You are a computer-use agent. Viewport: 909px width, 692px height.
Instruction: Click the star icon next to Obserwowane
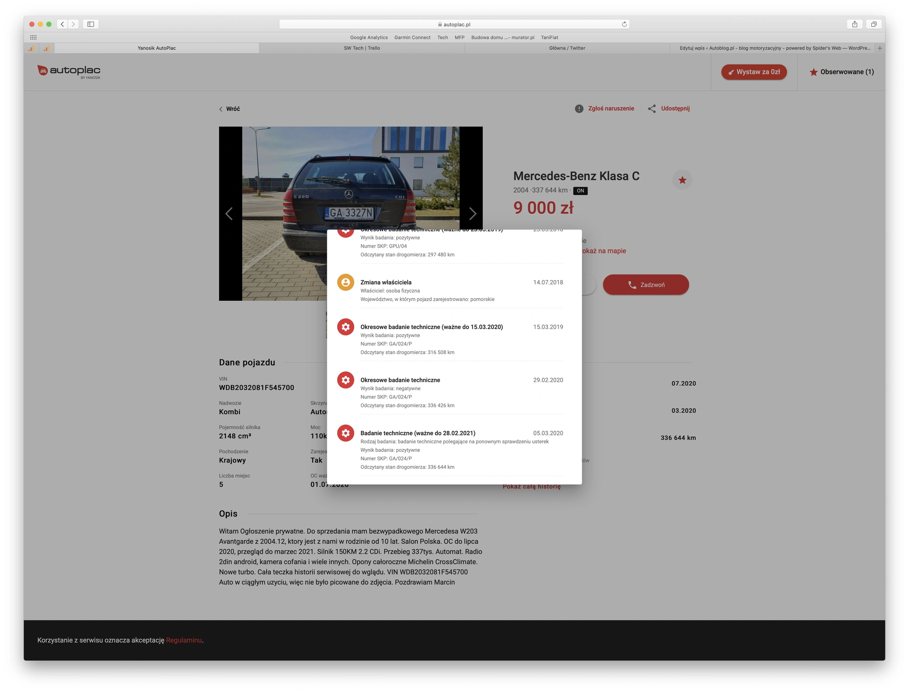814,72
